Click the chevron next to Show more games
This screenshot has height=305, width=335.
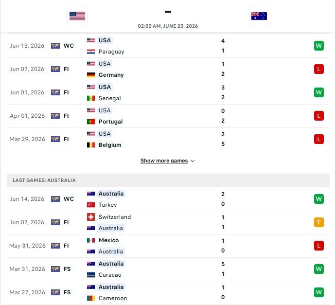click(x=193, y=161)
